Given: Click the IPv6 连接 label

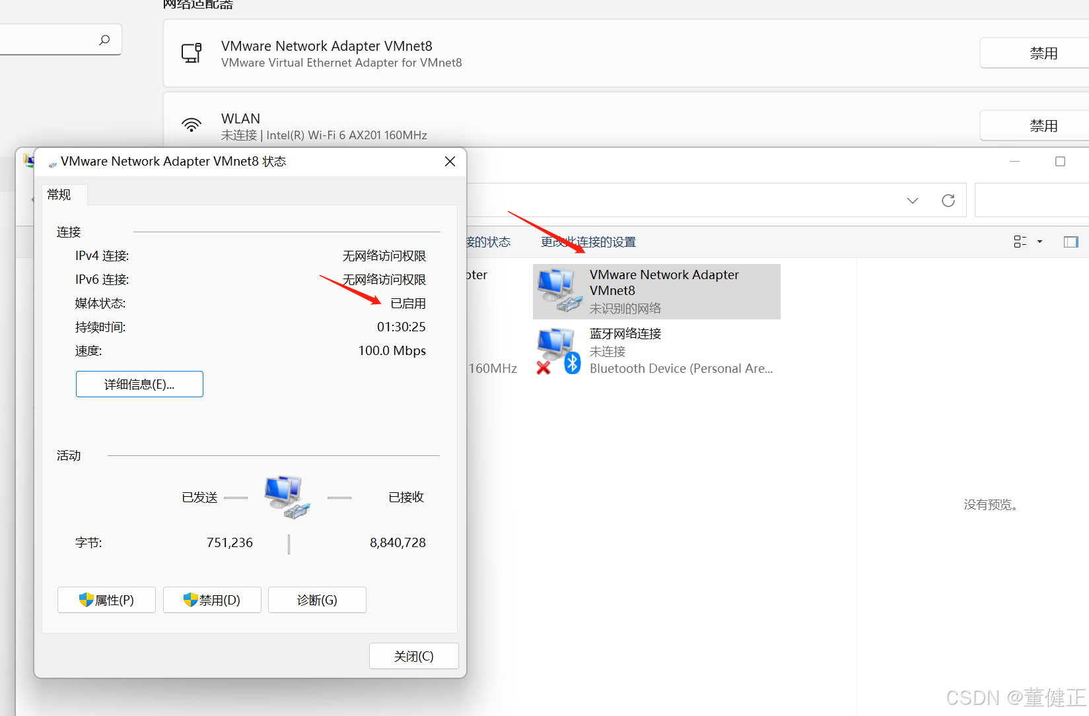Looking at the screenshot, I should [x=102, y=279].
